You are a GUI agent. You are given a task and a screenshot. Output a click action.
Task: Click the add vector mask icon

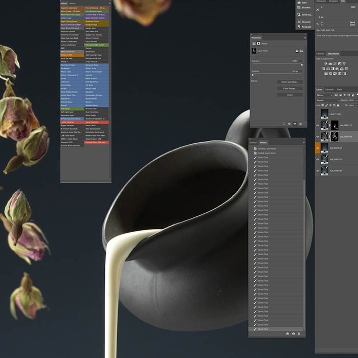click(301, 51)
